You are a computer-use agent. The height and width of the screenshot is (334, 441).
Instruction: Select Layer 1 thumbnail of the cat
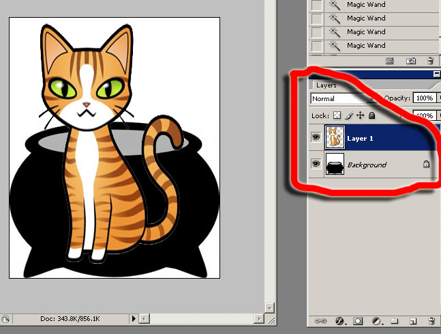[335, 137]
